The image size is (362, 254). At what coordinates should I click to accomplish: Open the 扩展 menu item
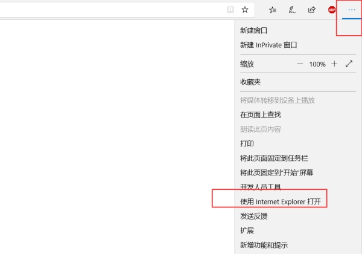247,230
